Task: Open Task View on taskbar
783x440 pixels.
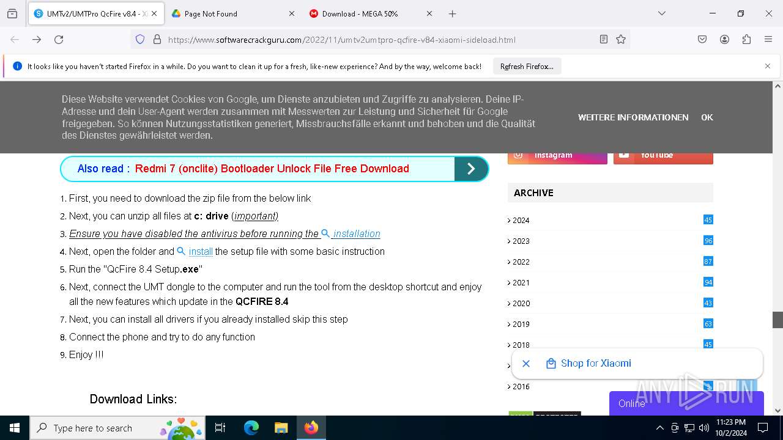Action: pos(221,428)
